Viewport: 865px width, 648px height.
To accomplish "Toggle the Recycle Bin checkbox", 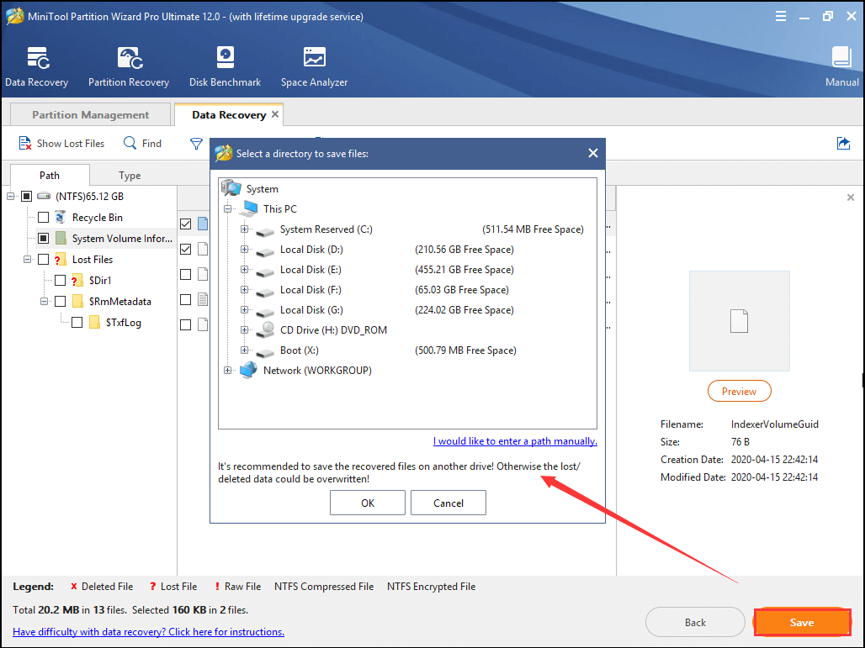I will 43,218.
